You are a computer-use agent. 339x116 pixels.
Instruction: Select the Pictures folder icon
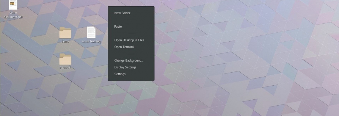coord(65,59)
